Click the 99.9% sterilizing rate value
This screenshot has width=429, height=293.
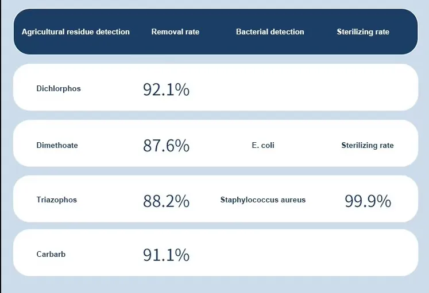pyautogui.click(x=368, y=201)
